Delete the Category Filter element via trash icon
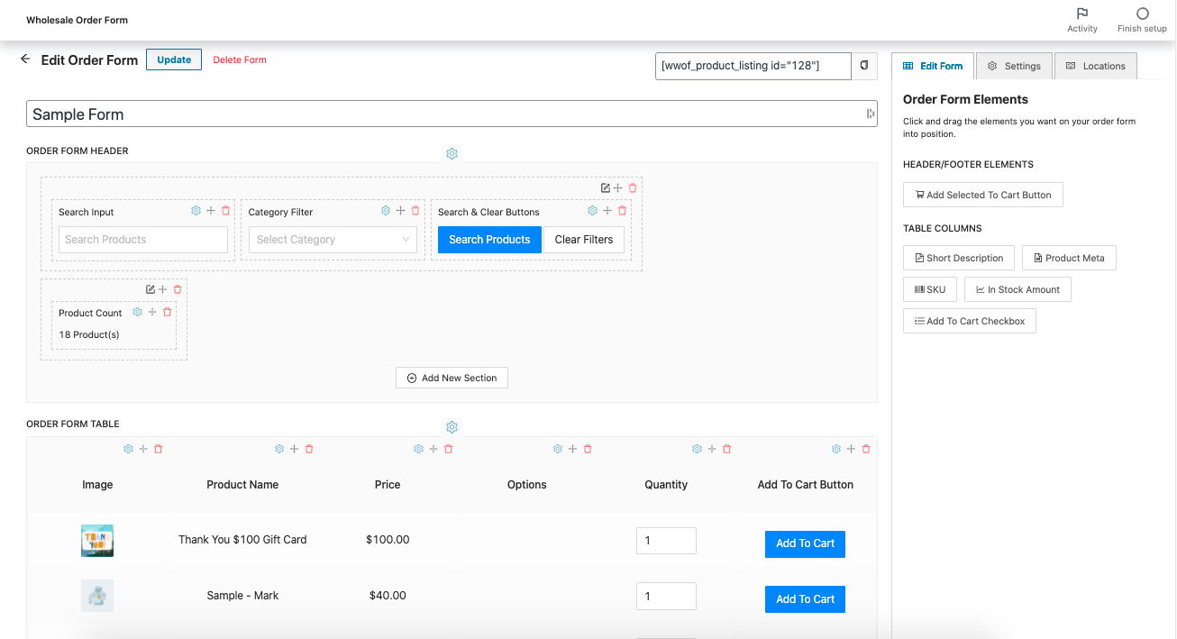This screenshot has width=1177, height=639. (x=415, y=211)
